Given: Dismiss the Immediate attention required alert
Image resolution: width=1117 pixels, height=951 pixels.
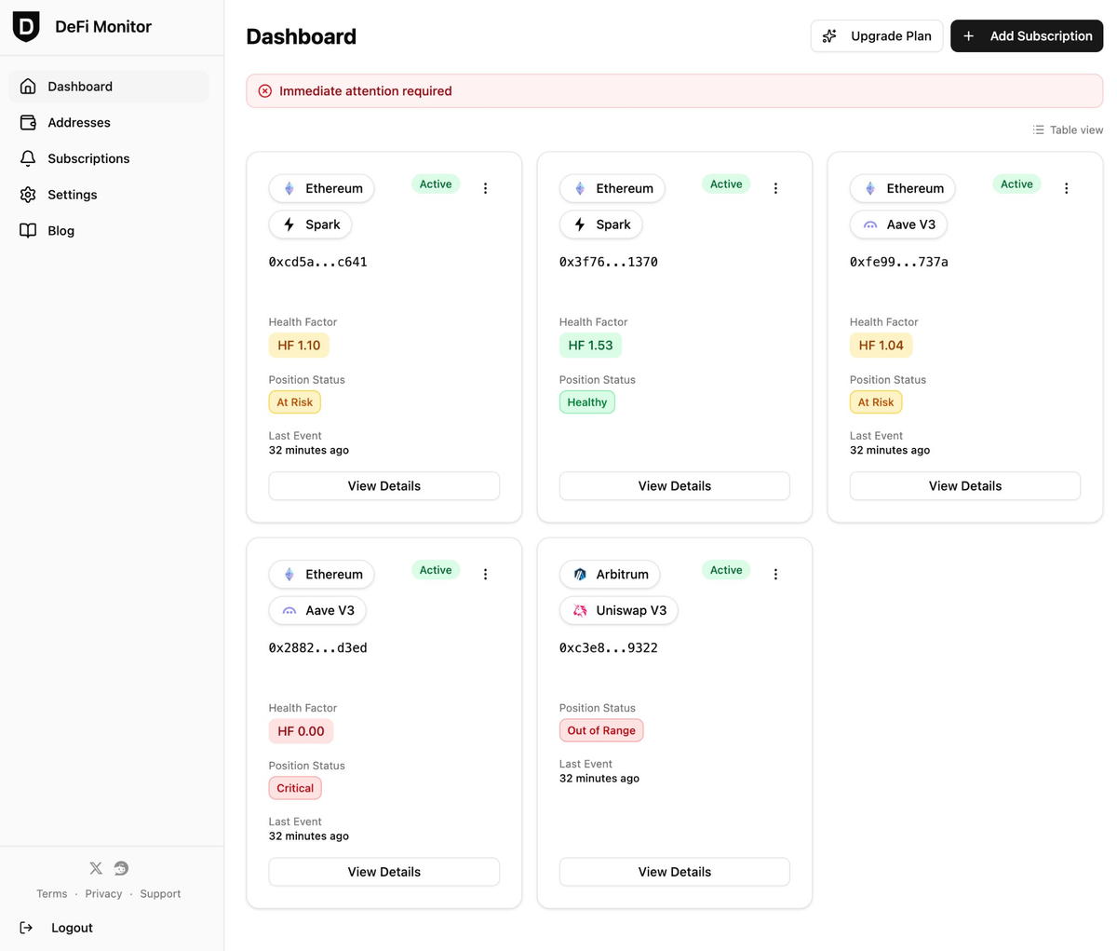Looking at the screenshot, I should [x=264, y=90].
